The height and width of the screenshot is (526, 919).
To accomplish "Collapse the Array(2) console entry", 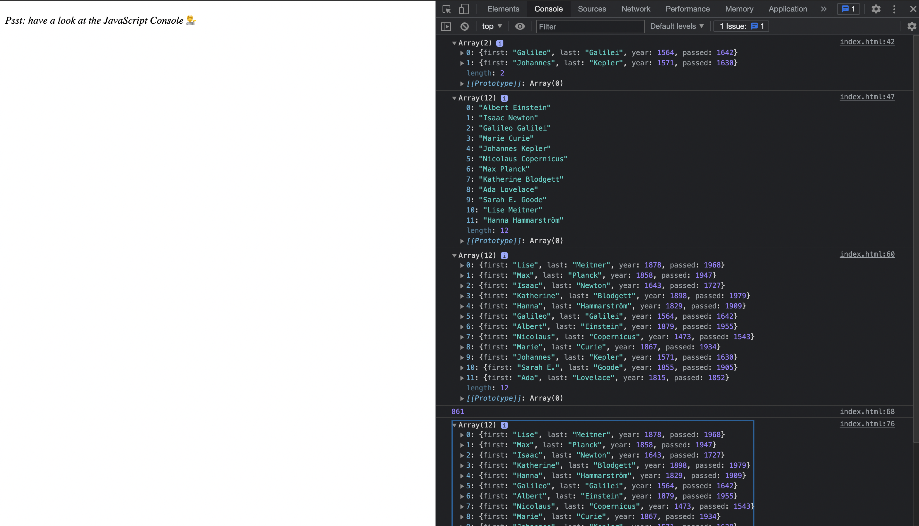I will [x=454, y=43].
